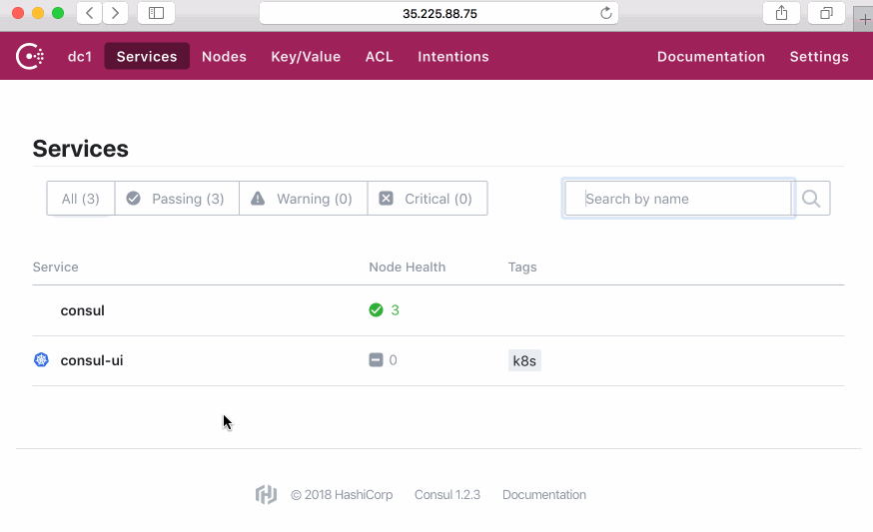Click the Node Health column header
The image size is (873, 532).
pos(407,267)
